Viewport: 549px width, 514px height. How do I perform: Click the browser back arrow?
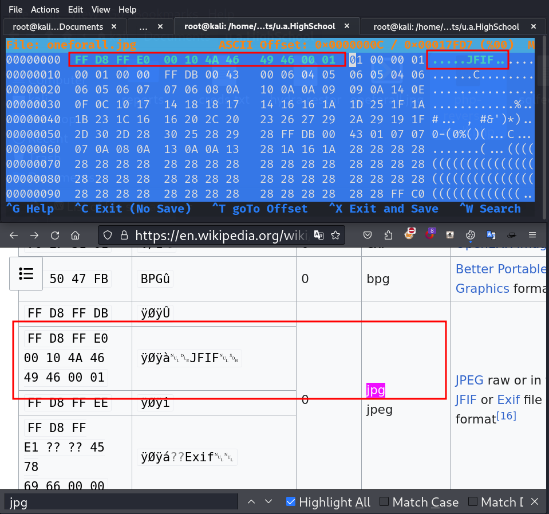pyautogui.click(x=14, y=235)
